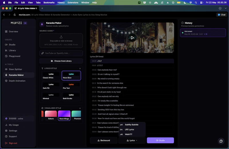The height and width of the screenshot is (149, 229).
Task: Select Fire Text lyrics style
Action: (x=71, y=86)
